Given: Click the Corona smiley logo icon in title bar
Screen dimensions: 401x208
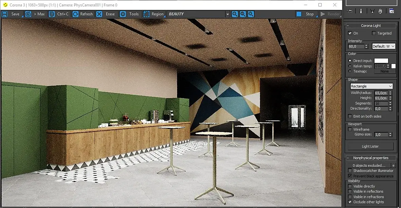Looking at the screenshot, I should point(5,5).
